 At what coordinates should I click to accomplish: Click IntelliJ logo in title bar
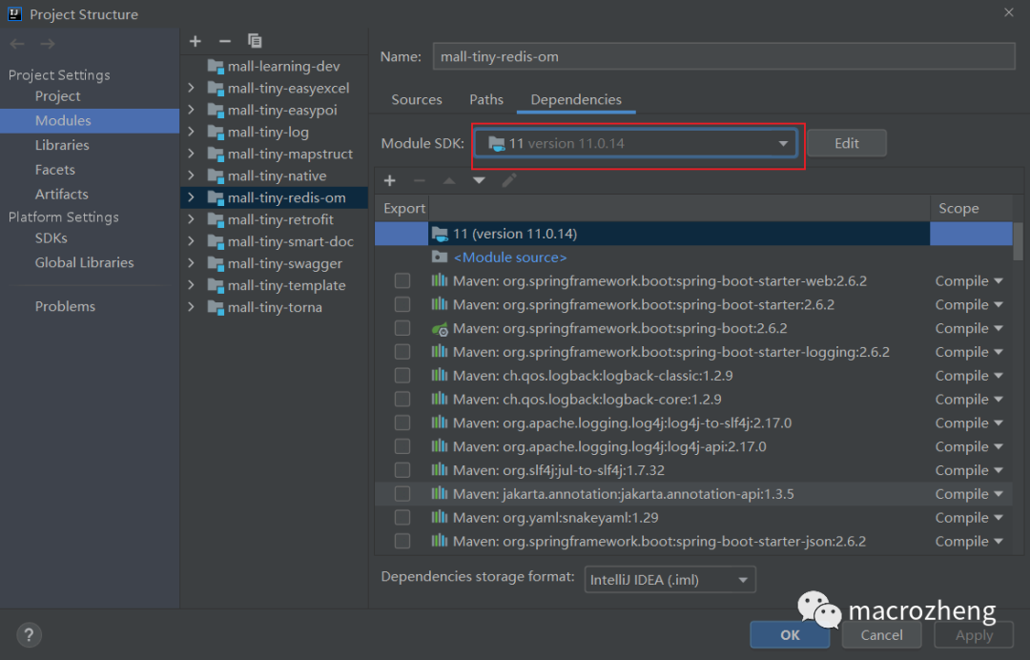(x=14, y=13)
